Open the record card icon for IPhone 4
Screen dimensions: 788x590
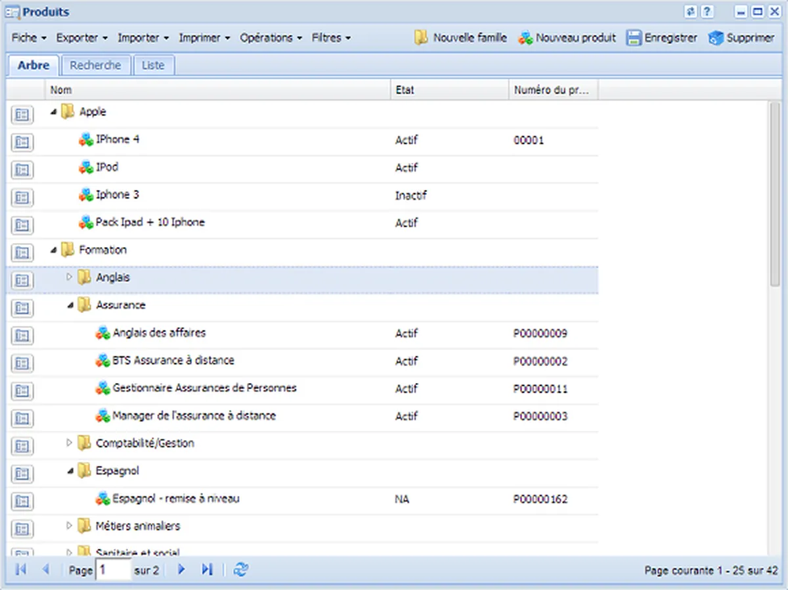[x=22, y=141]
